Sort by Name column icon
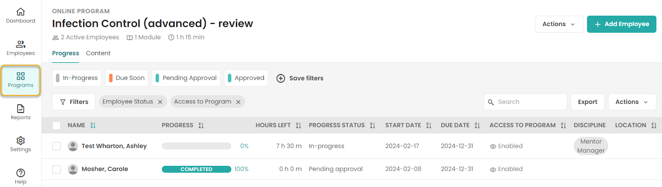The width and height of the screenshot is (662, 187). [93, 125]
